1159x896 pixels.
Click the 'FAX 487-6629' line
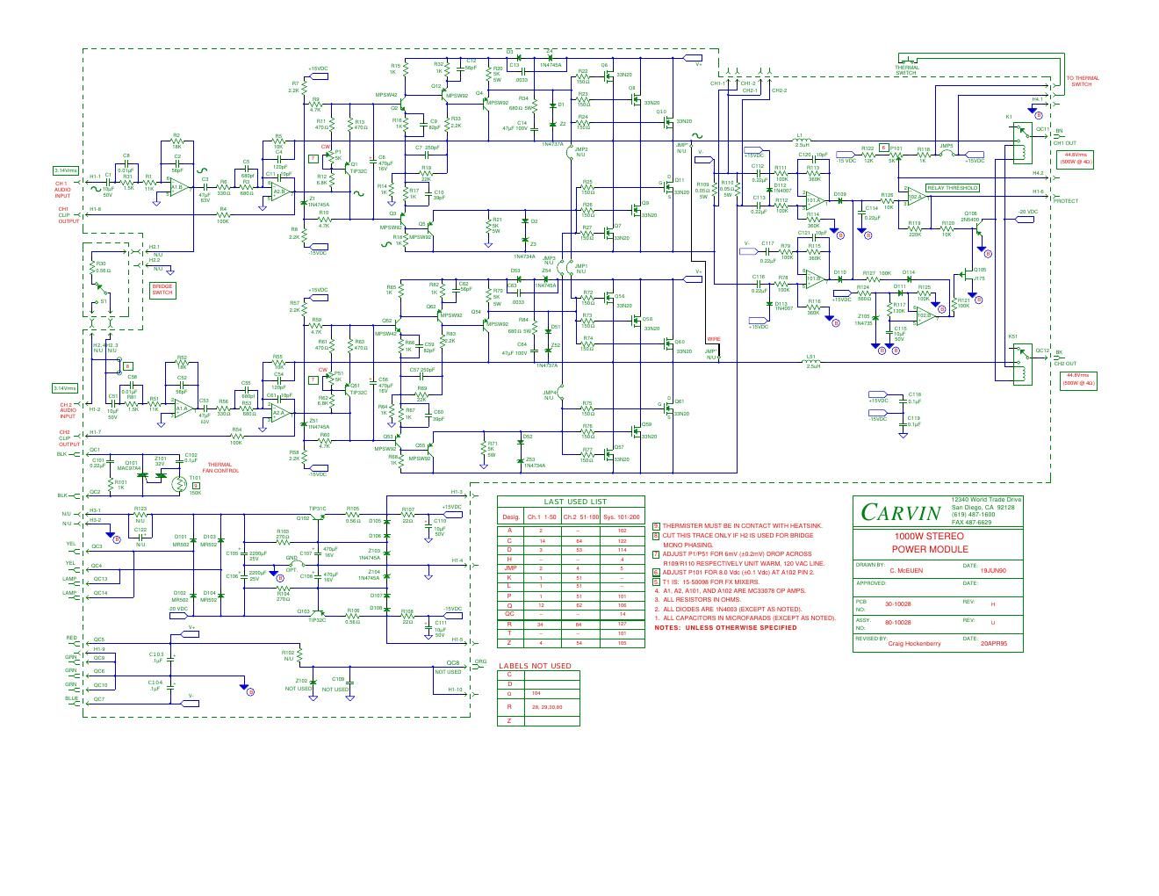pyautogui.click(x=974, y=522)
